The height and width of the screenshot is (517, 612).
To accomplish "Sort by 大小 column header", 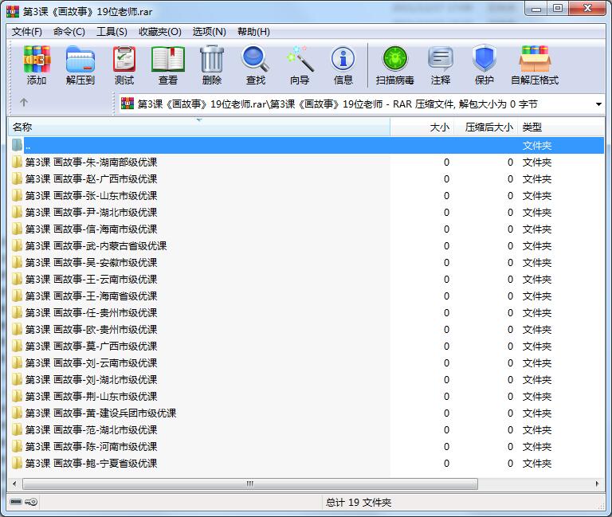I will pos(422,127).
